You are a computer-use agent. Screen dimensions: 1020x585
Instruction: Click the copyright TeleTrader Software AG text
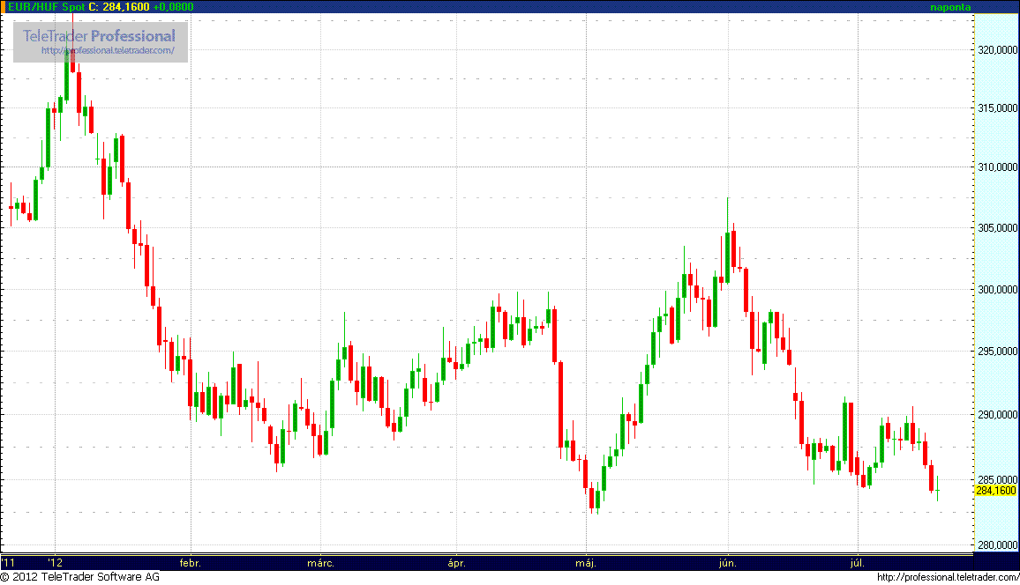pos(79,577)
